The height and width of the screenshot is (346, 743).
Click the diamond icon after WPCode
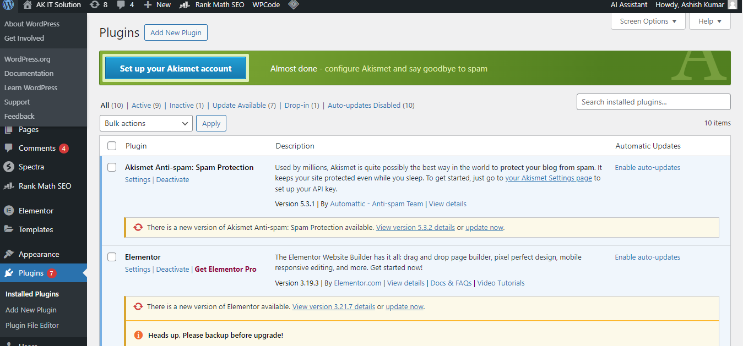[x=294, y=5]
